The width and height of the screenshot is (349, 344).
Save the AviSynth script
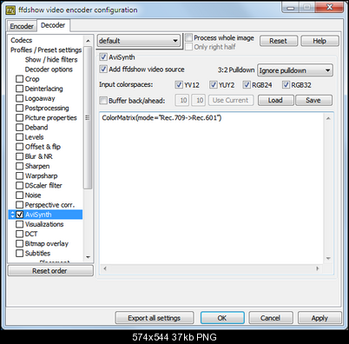[313, 100]
